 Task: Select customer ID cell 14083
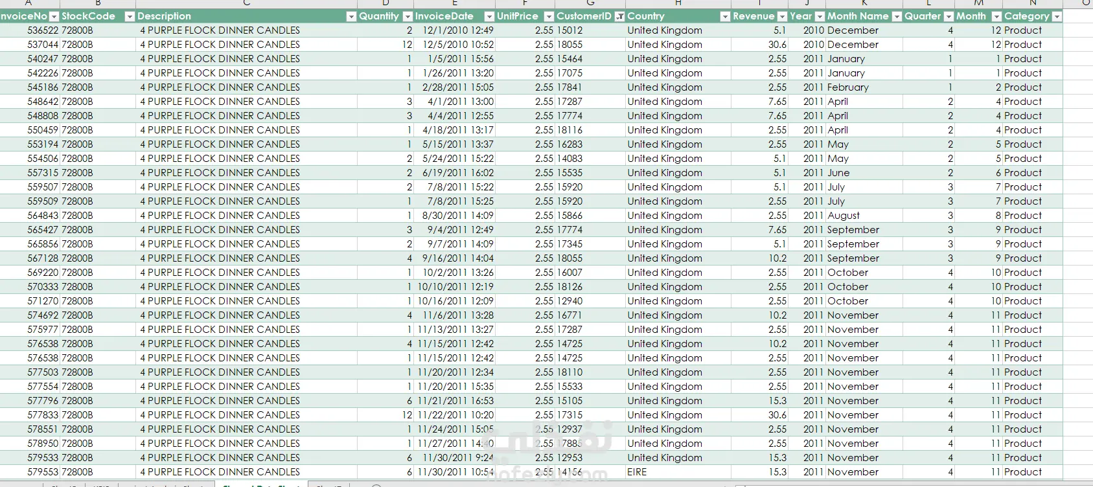tap(590, 159)
